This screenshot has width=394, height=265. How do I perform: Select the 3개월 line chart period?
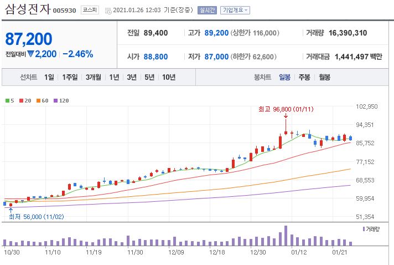[93, 77]
